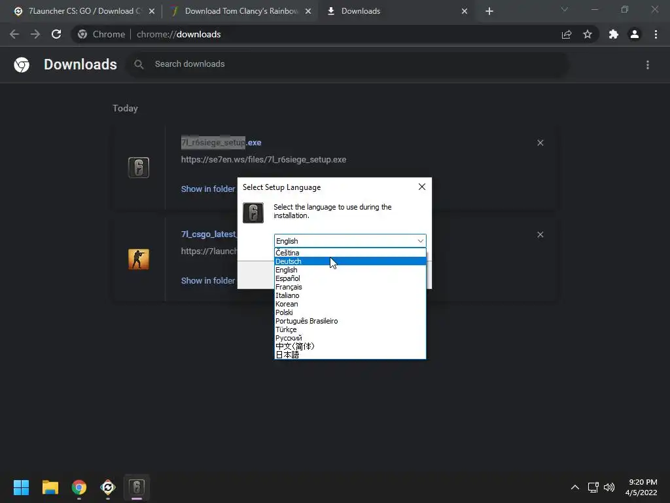
Task: Click the CS:GO file icon in downloads
Action: [x=139, y=259]
